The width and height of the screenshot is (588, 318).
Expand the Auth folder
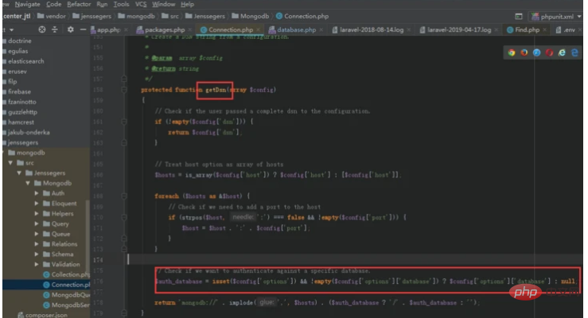tap(37, 193)
